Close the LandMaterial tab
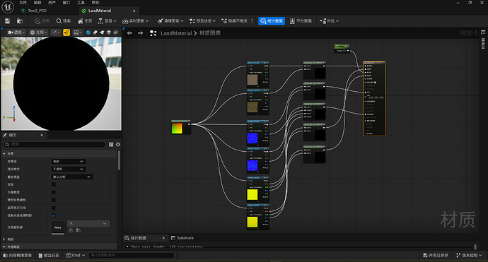 (x=134, y=11)
